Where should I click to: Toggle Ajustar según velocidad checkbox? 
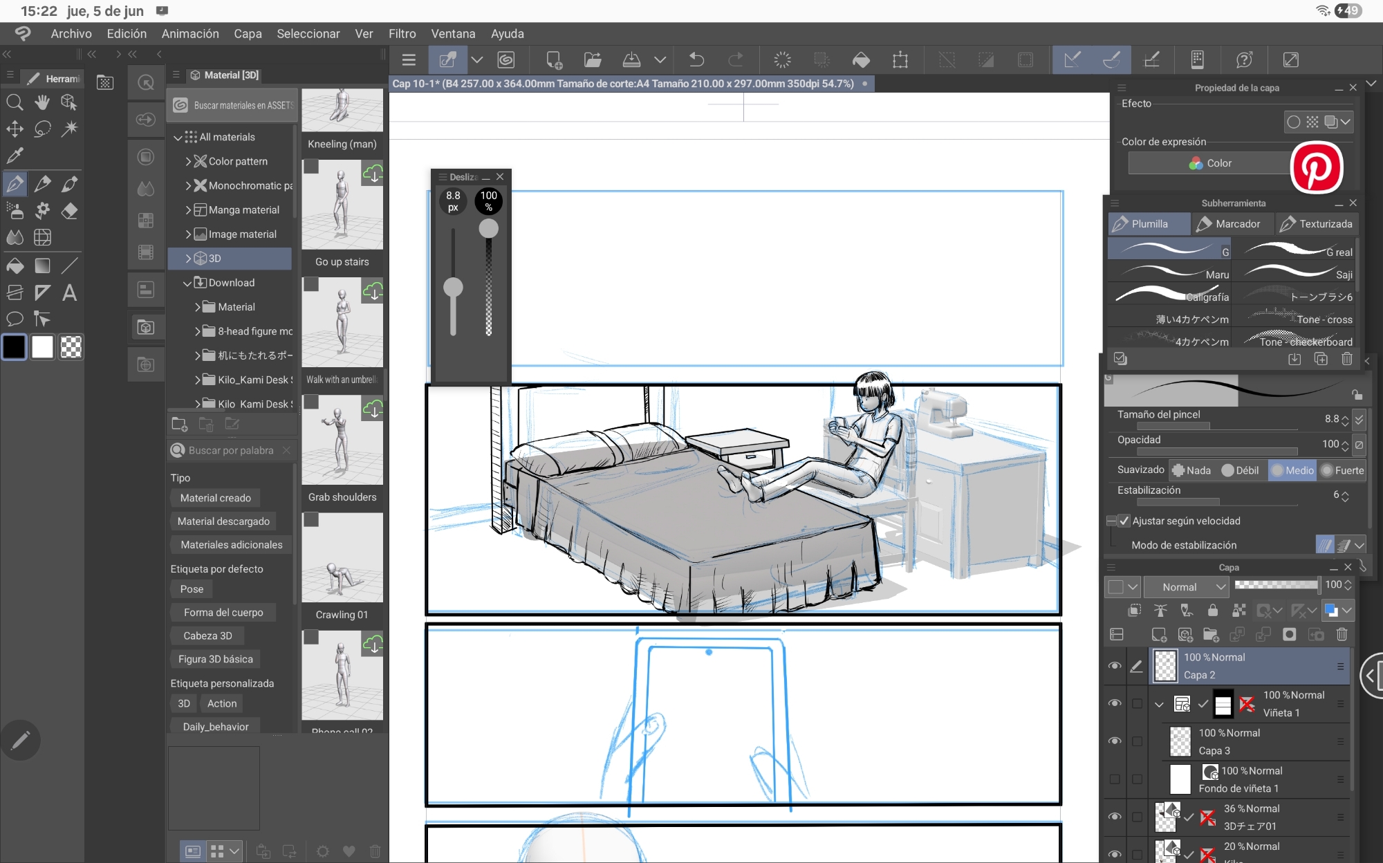1124,521
